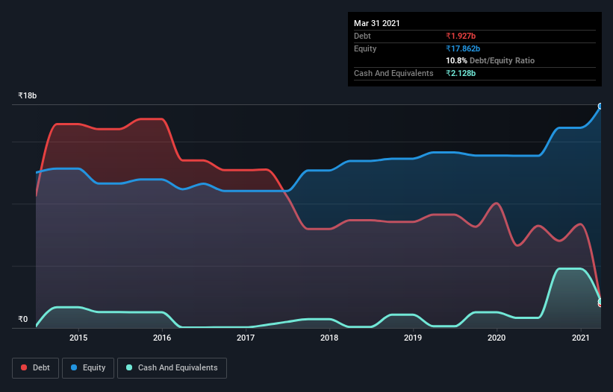This screenshot has height=392, width=613.
Task: Click the ₹2.128b cash value in tooltip
Action: (461, 73)
